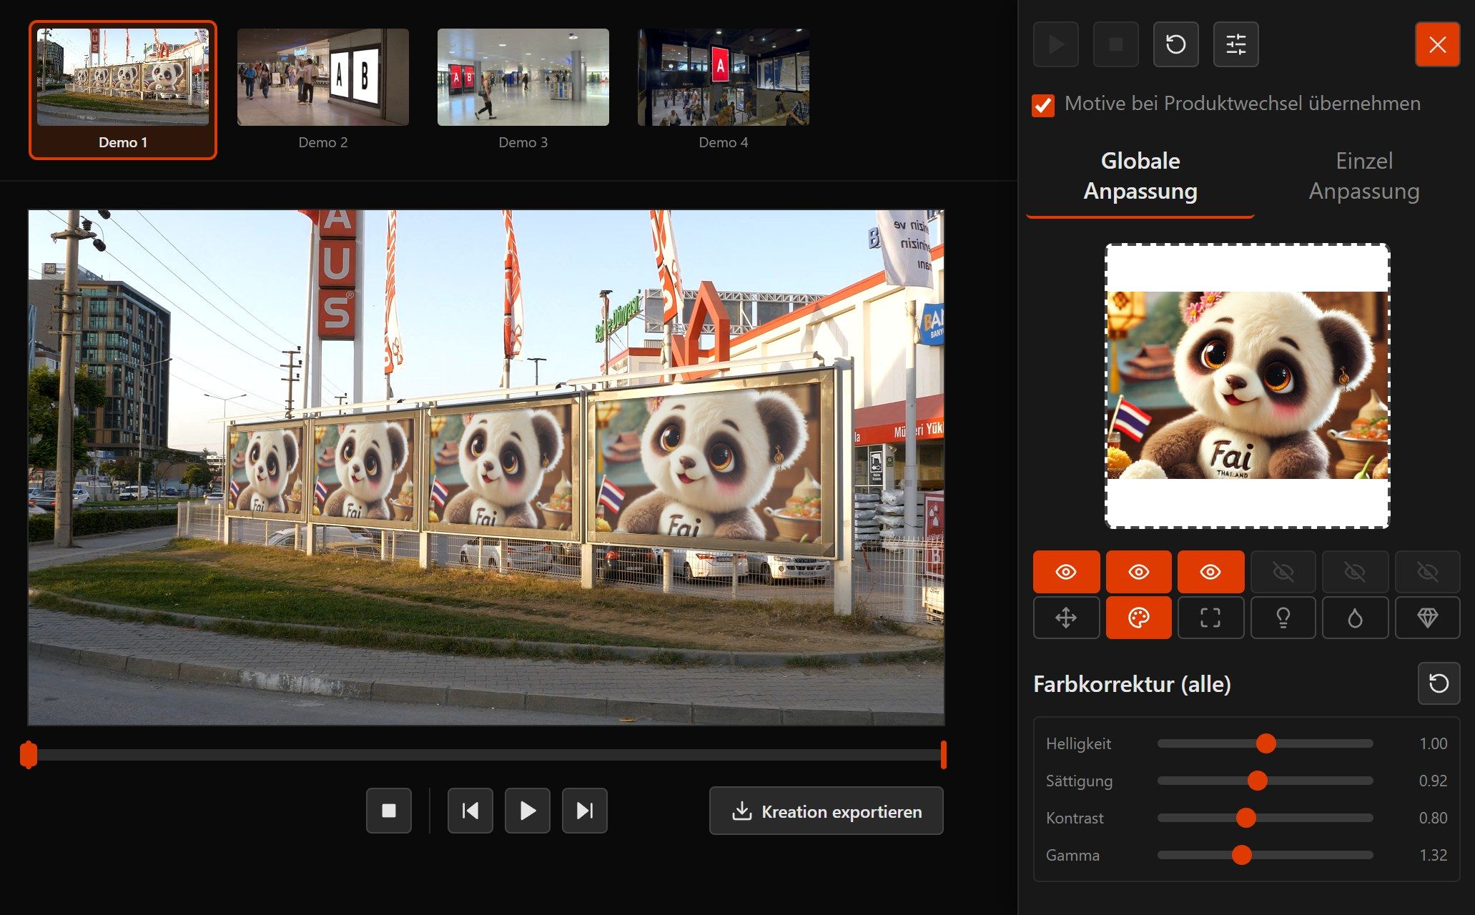Screen dimensions: 1475x915
Task: Enable the fifth hidden eye toggle
Action: coord(1355,572)
